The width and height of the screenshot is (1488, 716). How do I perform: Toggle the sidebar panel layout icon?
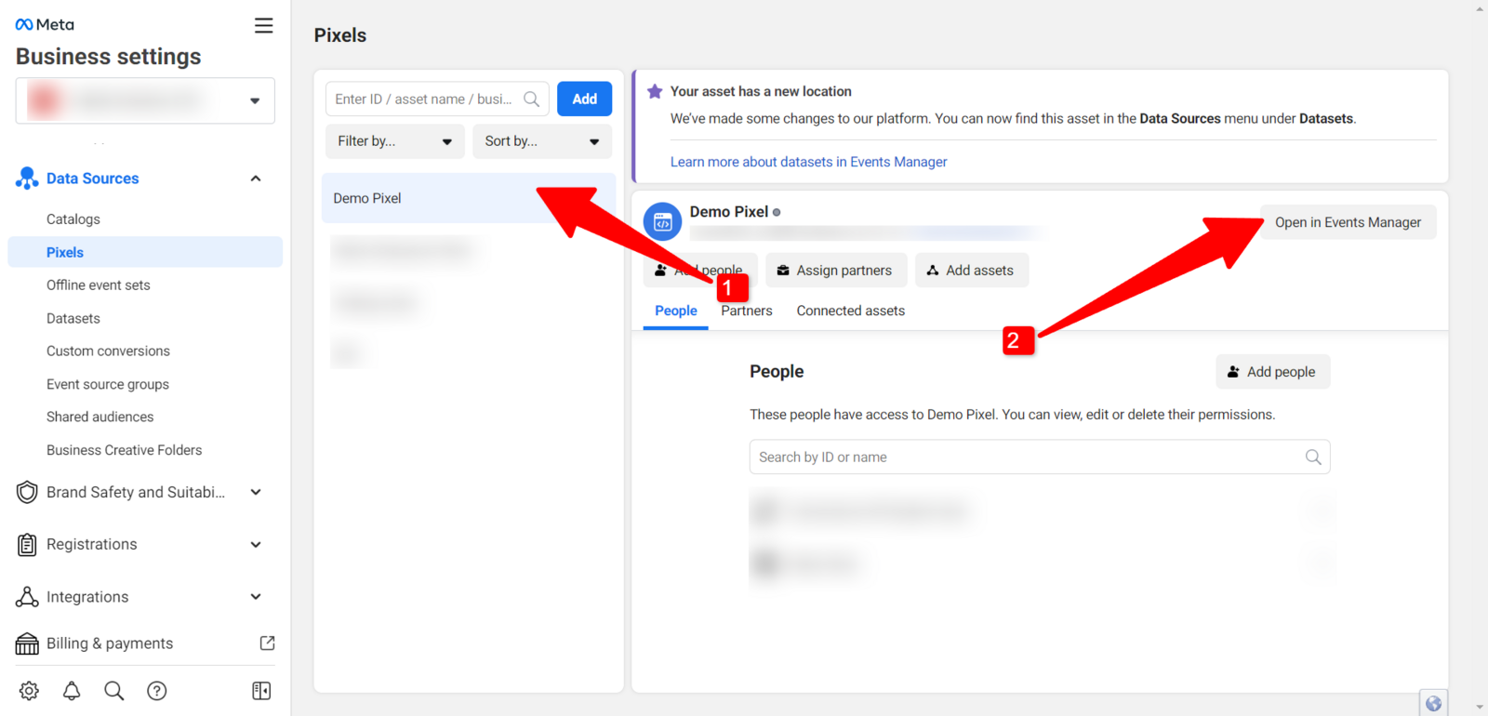pos(261,691)
